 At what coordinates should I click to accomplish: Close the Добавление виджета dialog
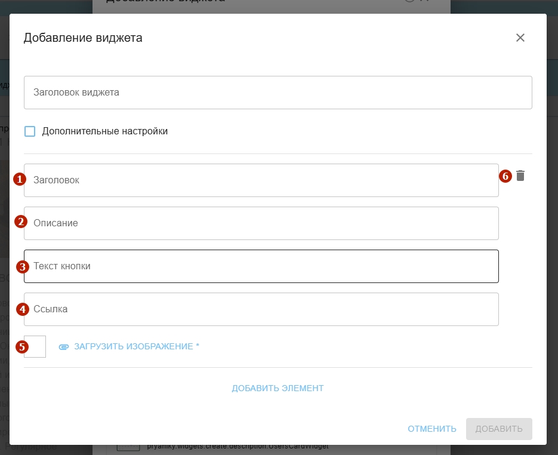(520, 38)
